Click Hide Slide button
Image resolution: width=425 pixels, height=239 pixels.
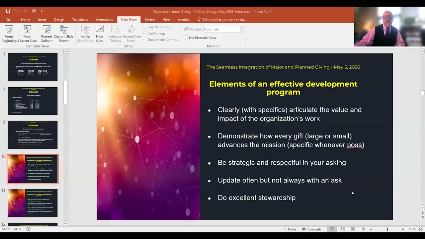tap(100, 34)
